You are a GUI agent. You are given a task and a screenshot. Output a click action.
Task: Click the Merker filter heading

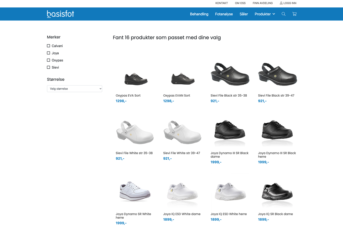click(54, 37)
